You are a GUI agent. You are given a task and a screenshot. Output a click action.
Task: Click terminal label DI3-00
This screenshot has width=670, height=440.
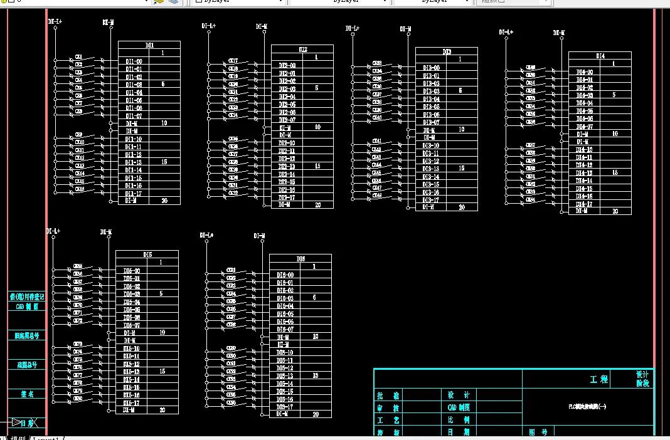431,68
